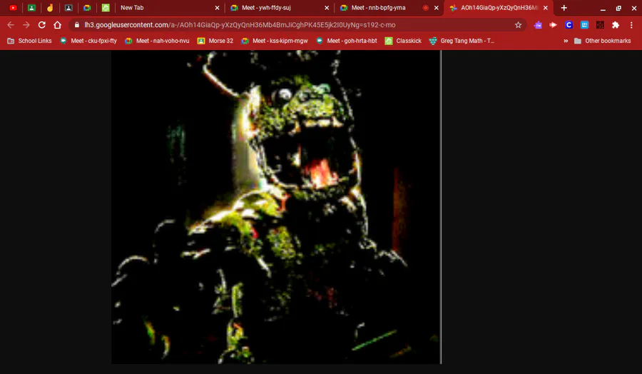The image size is (642, 374).
Task: Open a new browser tab with plus button
Action: pos(564,8)
